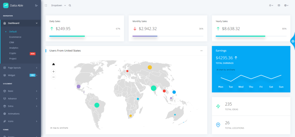Expand the Extra menu chevron
The width and height of the screenshot is (295, 137).
tap(37, 106)
